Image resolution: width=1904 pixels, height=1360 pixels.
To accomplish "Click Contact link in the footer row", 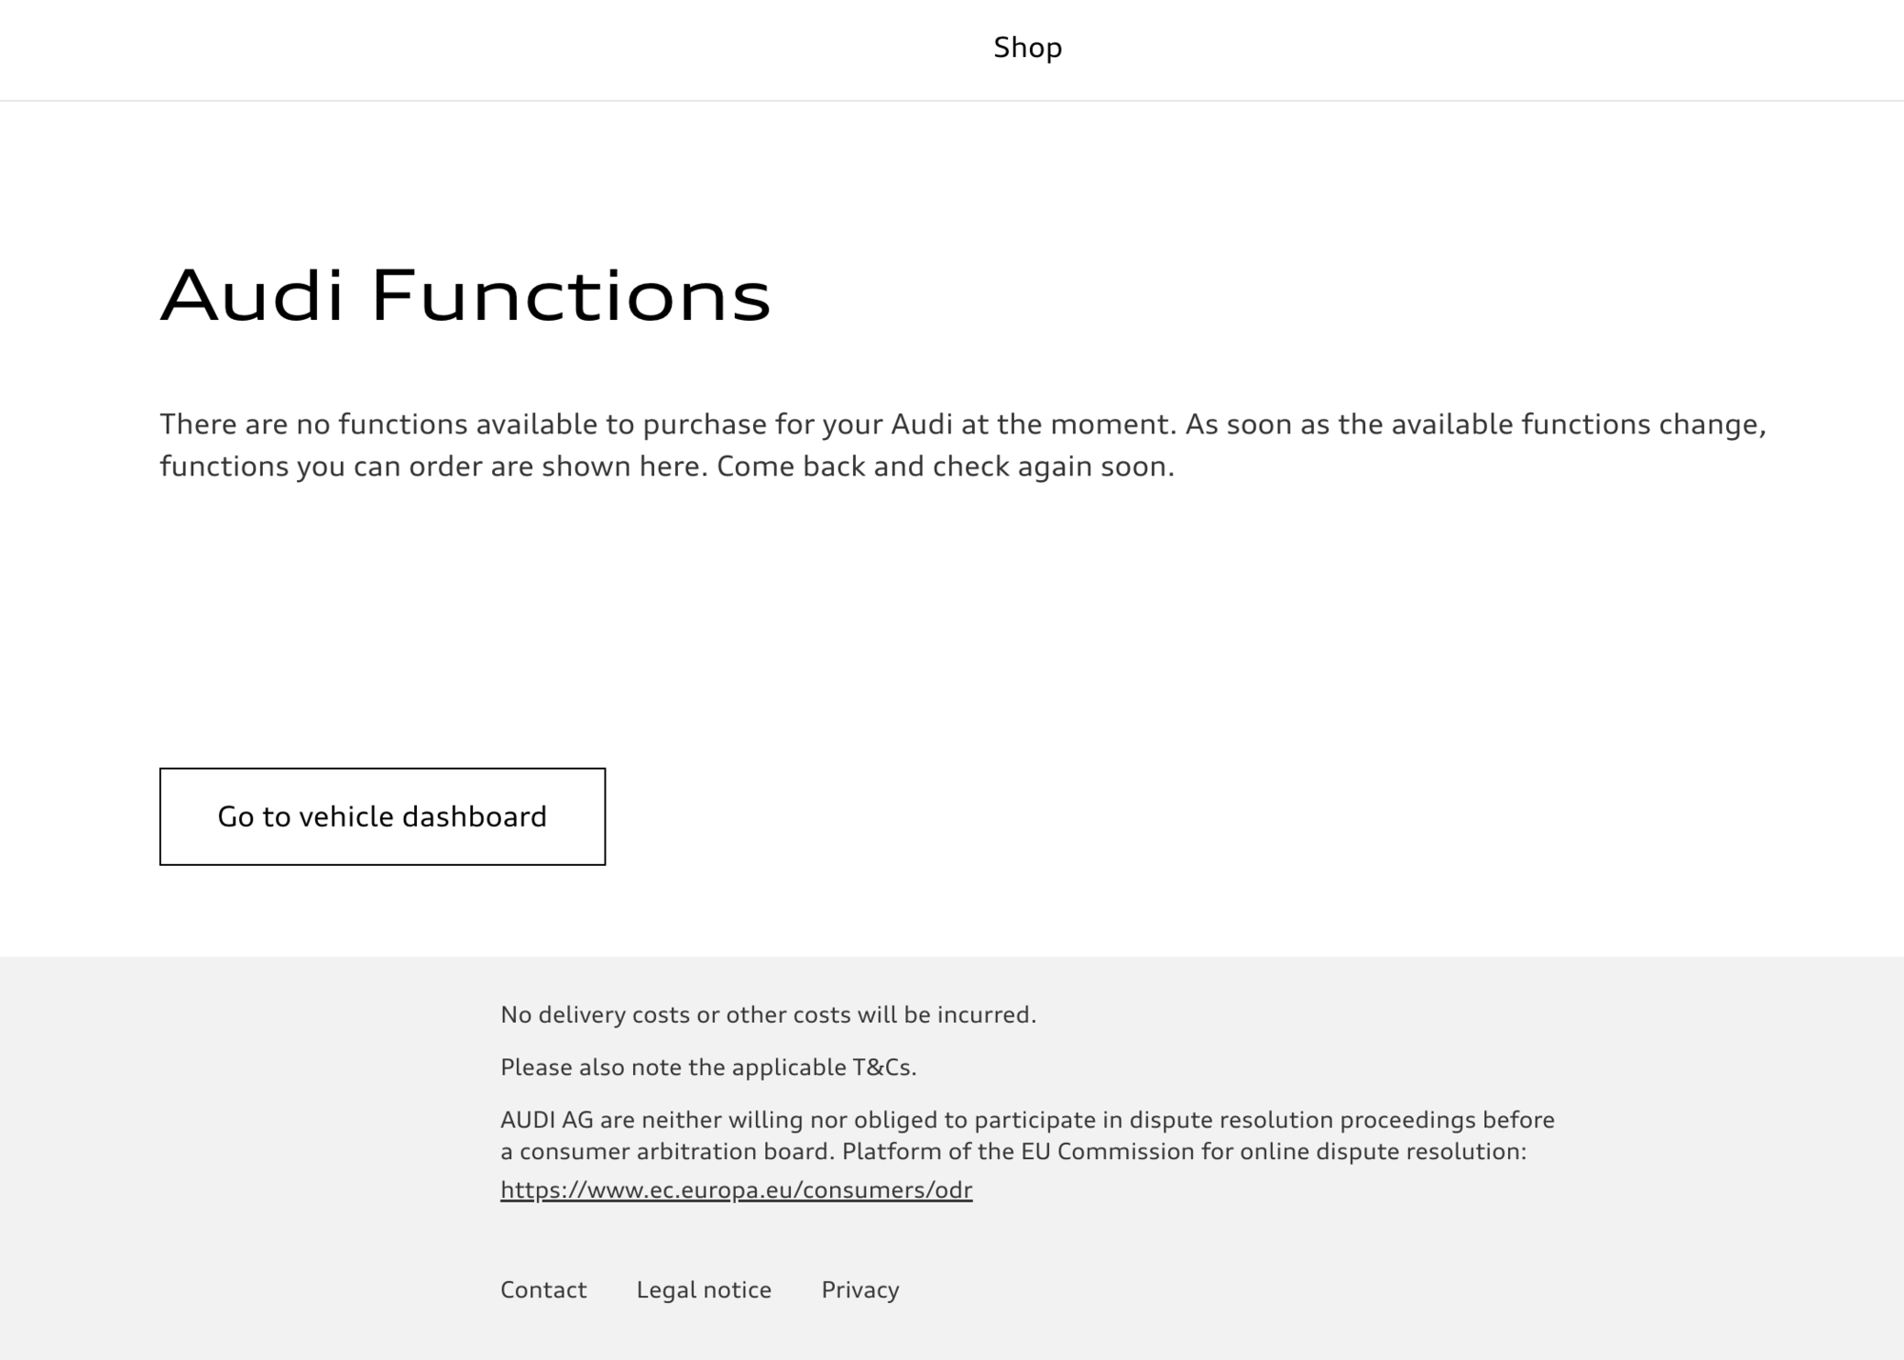I will point(543,1289).
